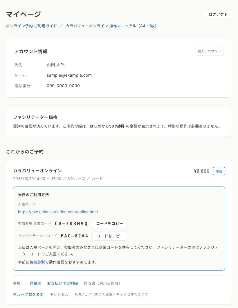The image size is (238, 308).
Task: Click グループ数を変更 link
Action: pyautogui.click(x=28, y=294)
